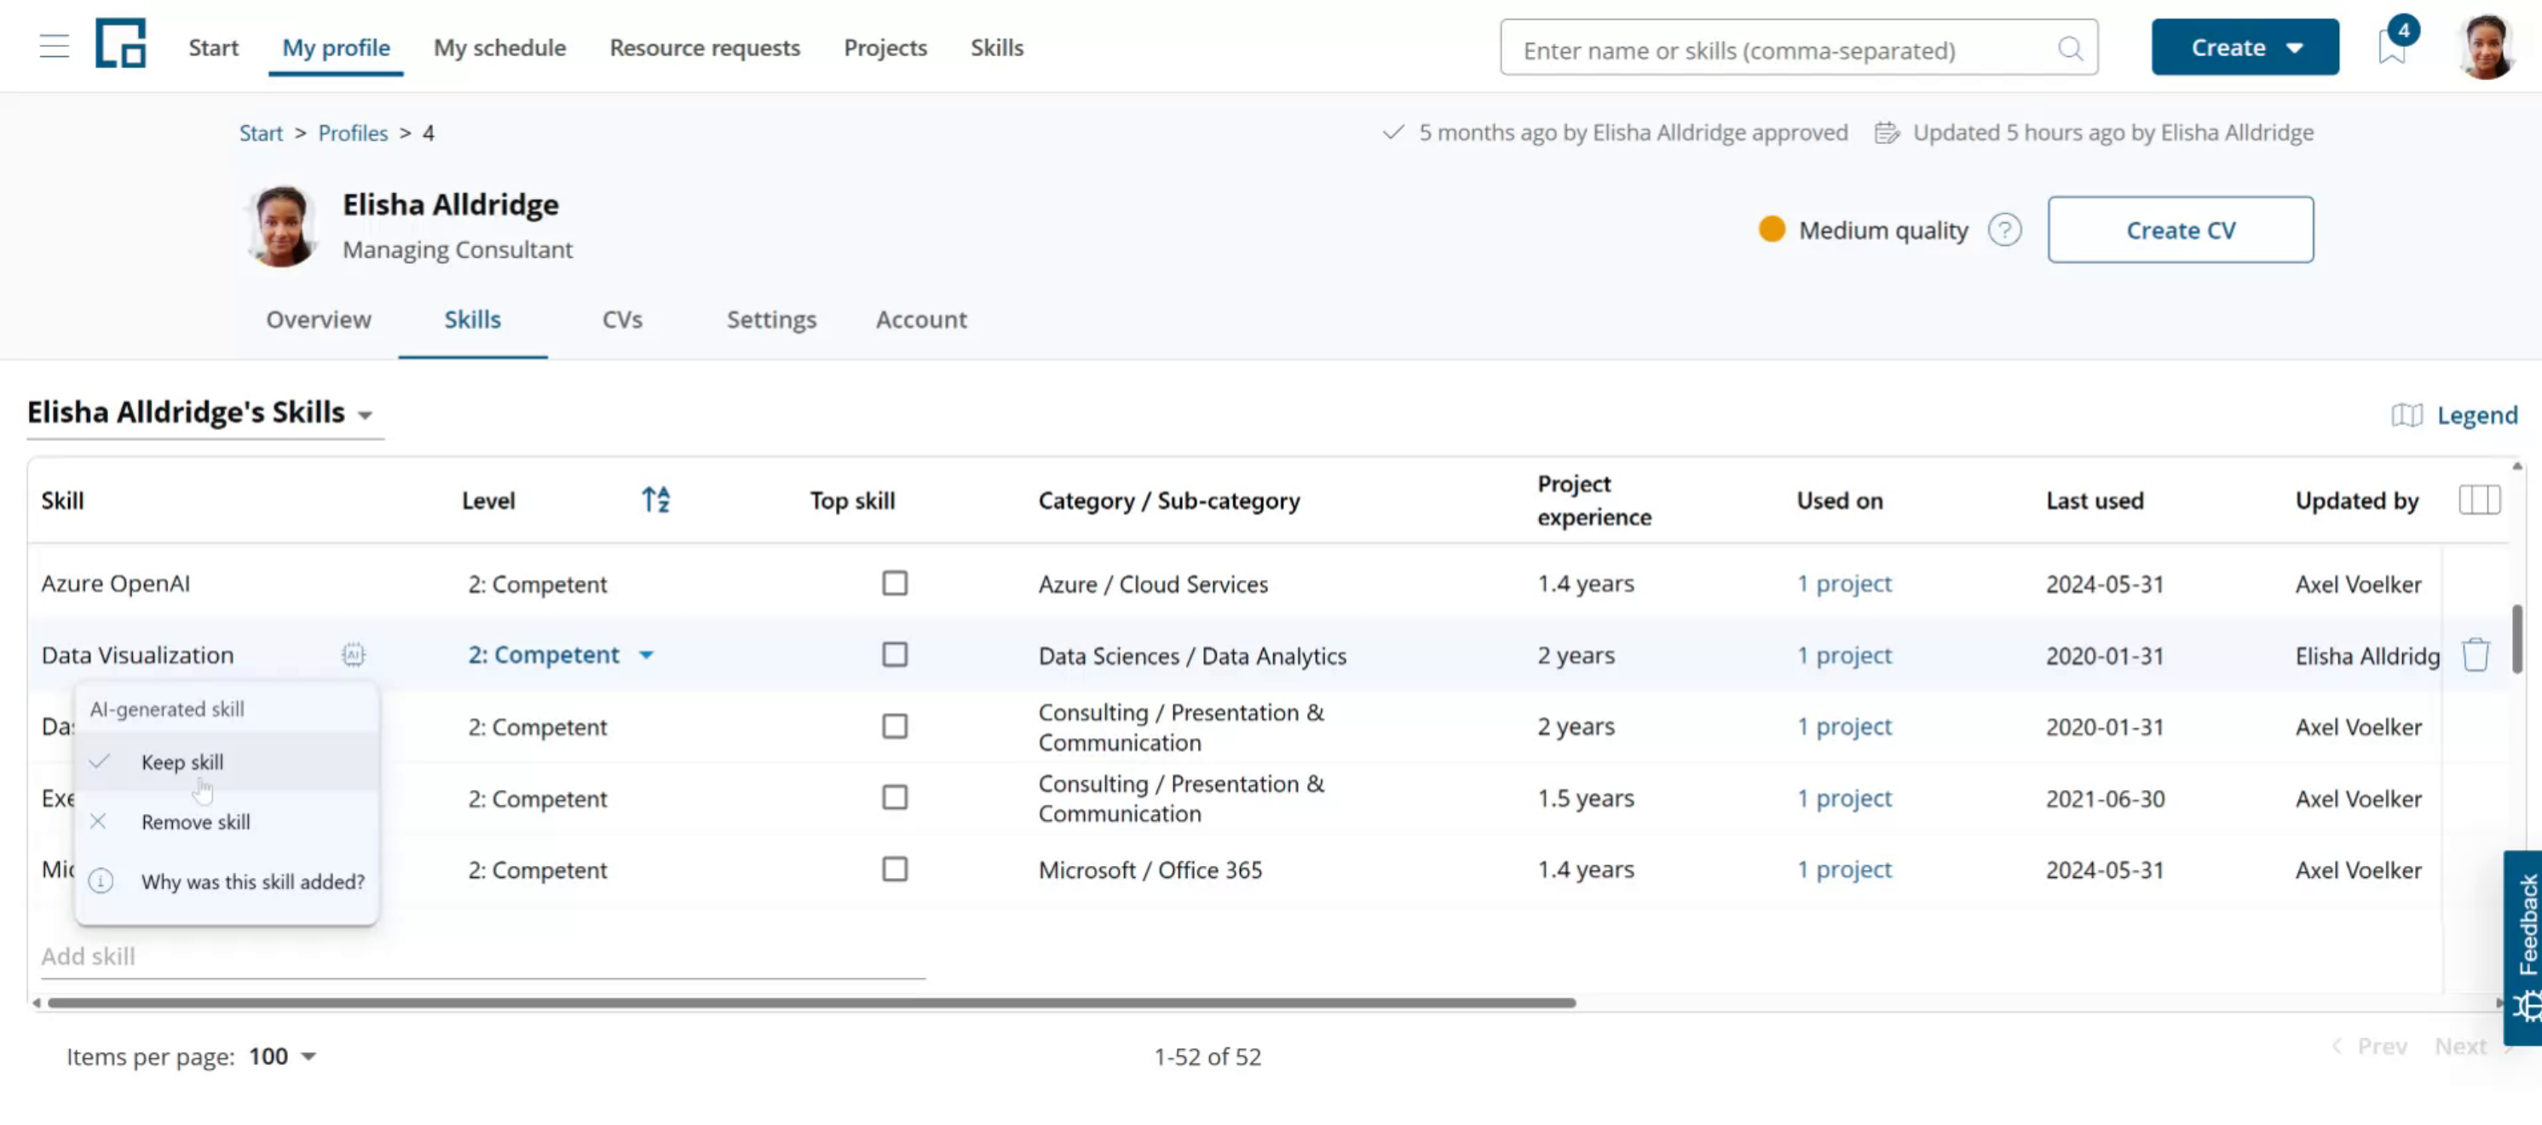Click the info icon beside Why was this skill added

click(x=101, y=881)
